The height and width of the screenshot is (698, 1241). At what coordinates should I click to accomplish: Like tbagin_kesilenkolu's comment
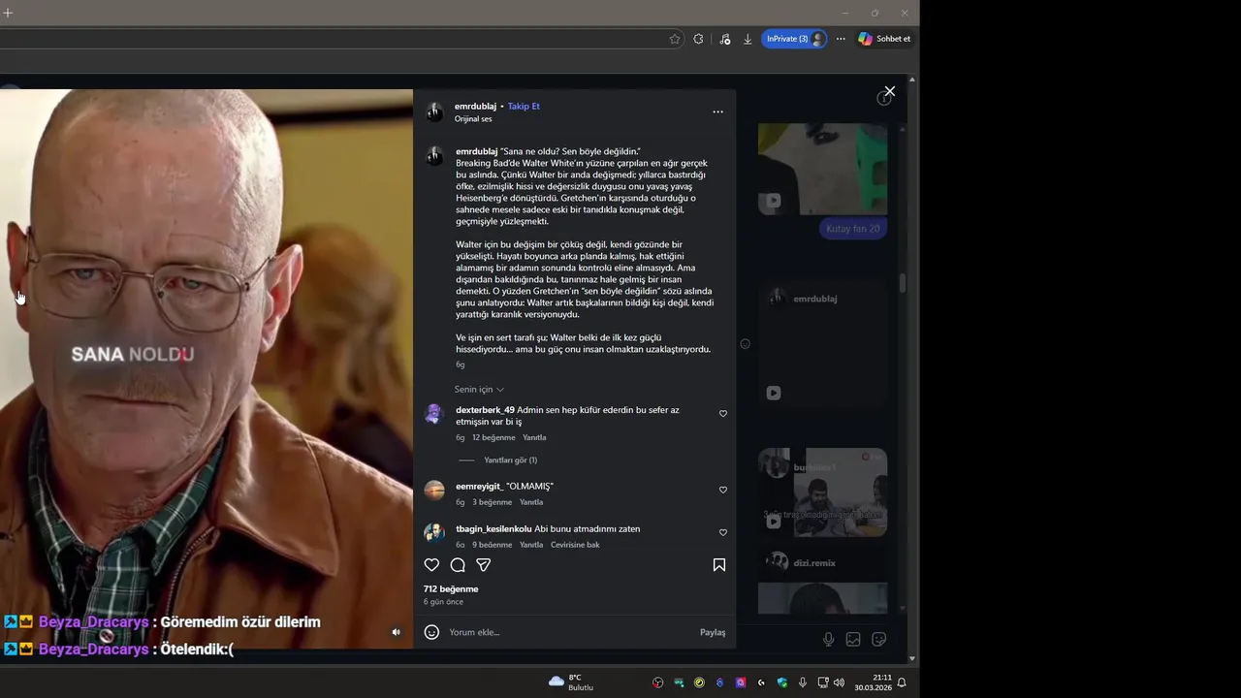coord(723,533)
